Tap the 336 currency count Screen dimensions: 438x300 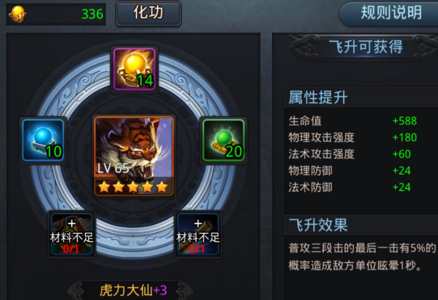click(92, 14)
